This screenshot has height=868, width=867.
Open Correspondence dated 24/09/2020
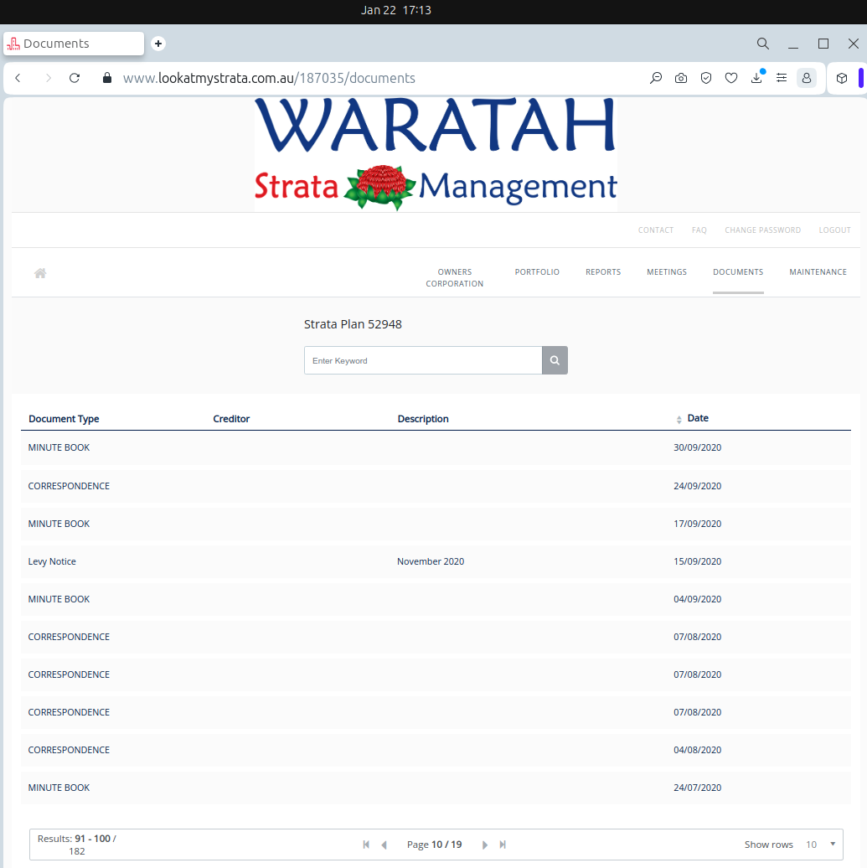coord(436,486)
